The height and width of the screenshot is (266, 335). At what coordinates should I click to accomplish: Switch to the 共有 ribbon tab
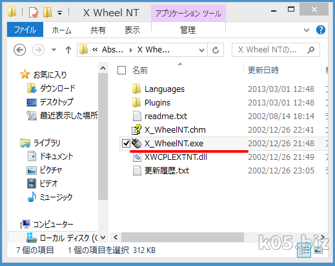[98, 30]
